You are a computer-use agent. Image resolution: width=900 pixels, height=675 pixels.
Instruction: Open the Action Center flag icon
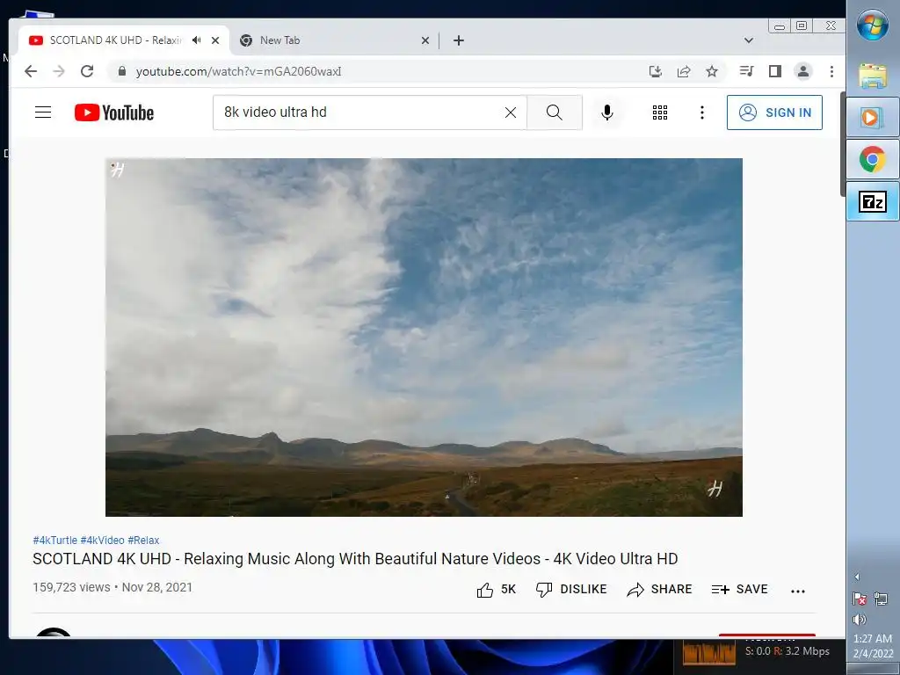[x=860, y=599]
